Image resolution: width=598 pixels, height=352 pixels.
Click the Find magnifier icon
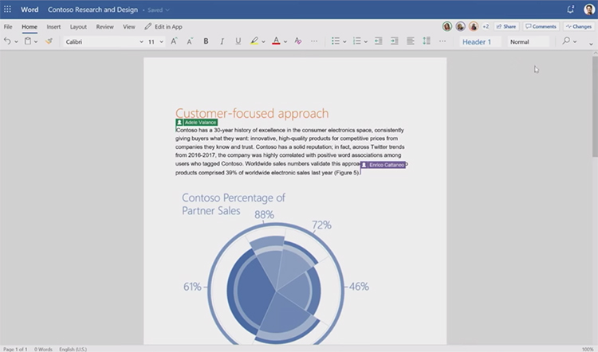[x=566, y=41]
